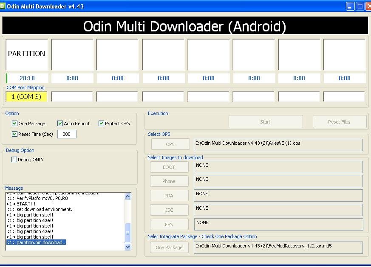Click the Reset Time value field showing 300
Screen dimensions: 371x267
[x=67, y=134]
